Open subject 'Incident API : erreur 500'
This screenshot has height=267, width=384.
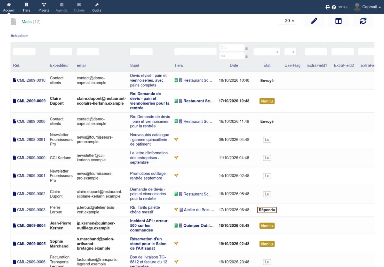pos(149,225)
